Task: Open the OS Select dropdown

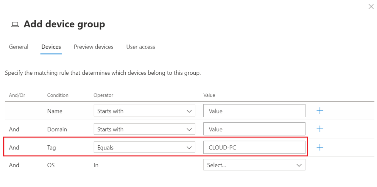Action: tap(254, 165)
